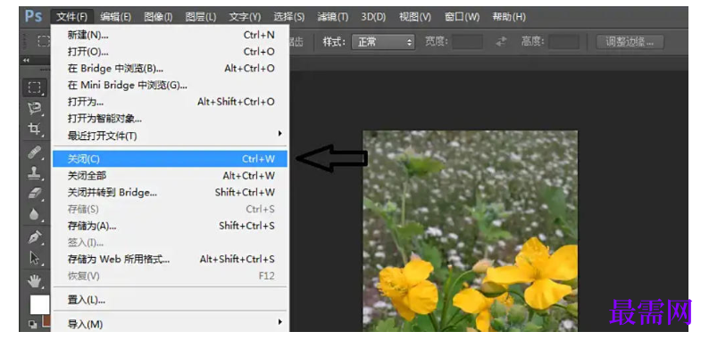This screenshot has height=340, width=709.
Task: Choose 在 Bridge 中浏览(B)...
Action: click(170, 69)
